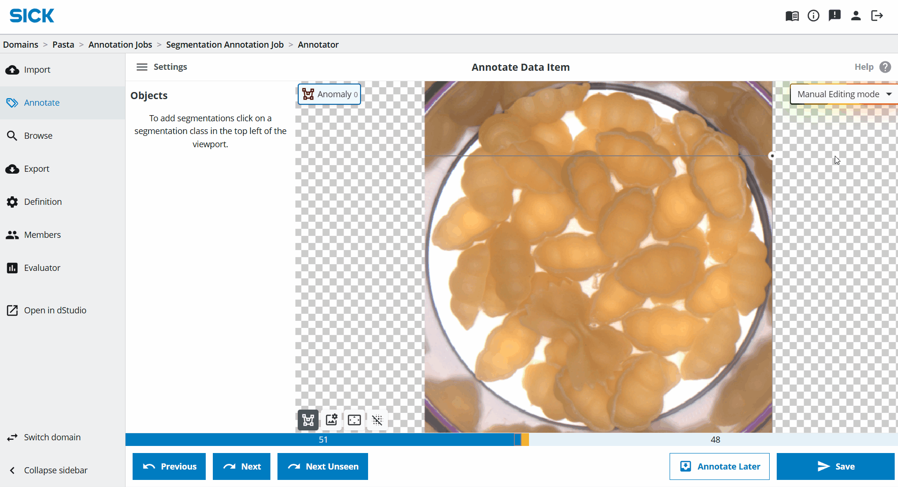Collapse the sidebar
This screenshot has width=898, height=487.
(62, 470)
